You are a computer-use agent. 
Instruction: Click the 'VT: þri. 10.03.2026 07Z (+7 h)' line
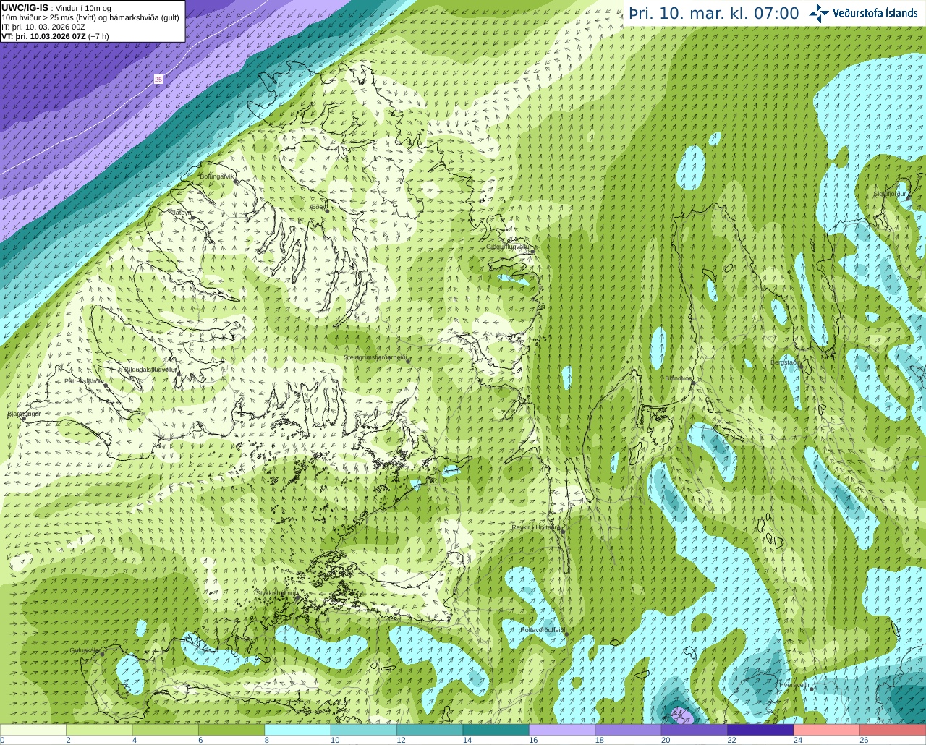(55, 36)
